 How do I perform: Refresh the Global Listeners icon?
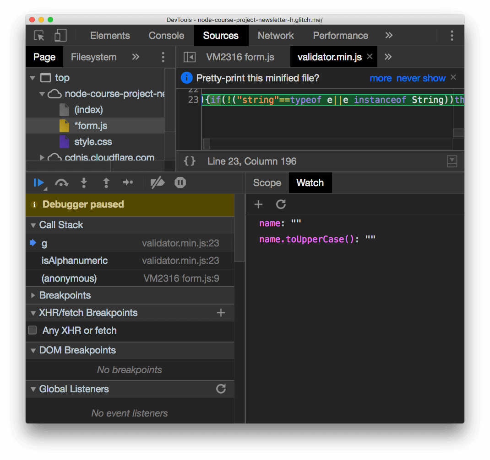tap(221, 389)
